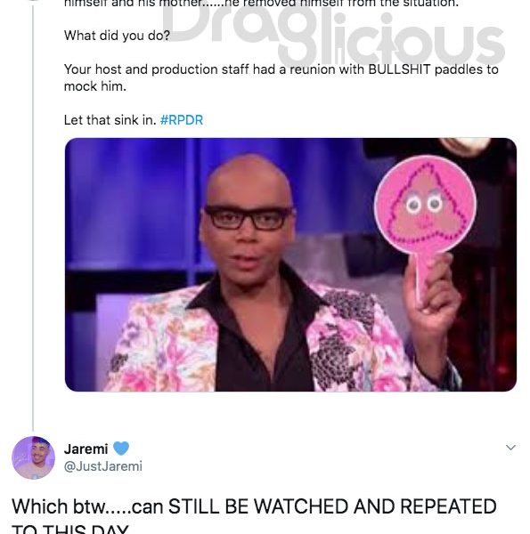Click the blue heart emoji next to Jaremi
Image resolution: width=530 pixels, height=534 pixels.
pos(121,449)
